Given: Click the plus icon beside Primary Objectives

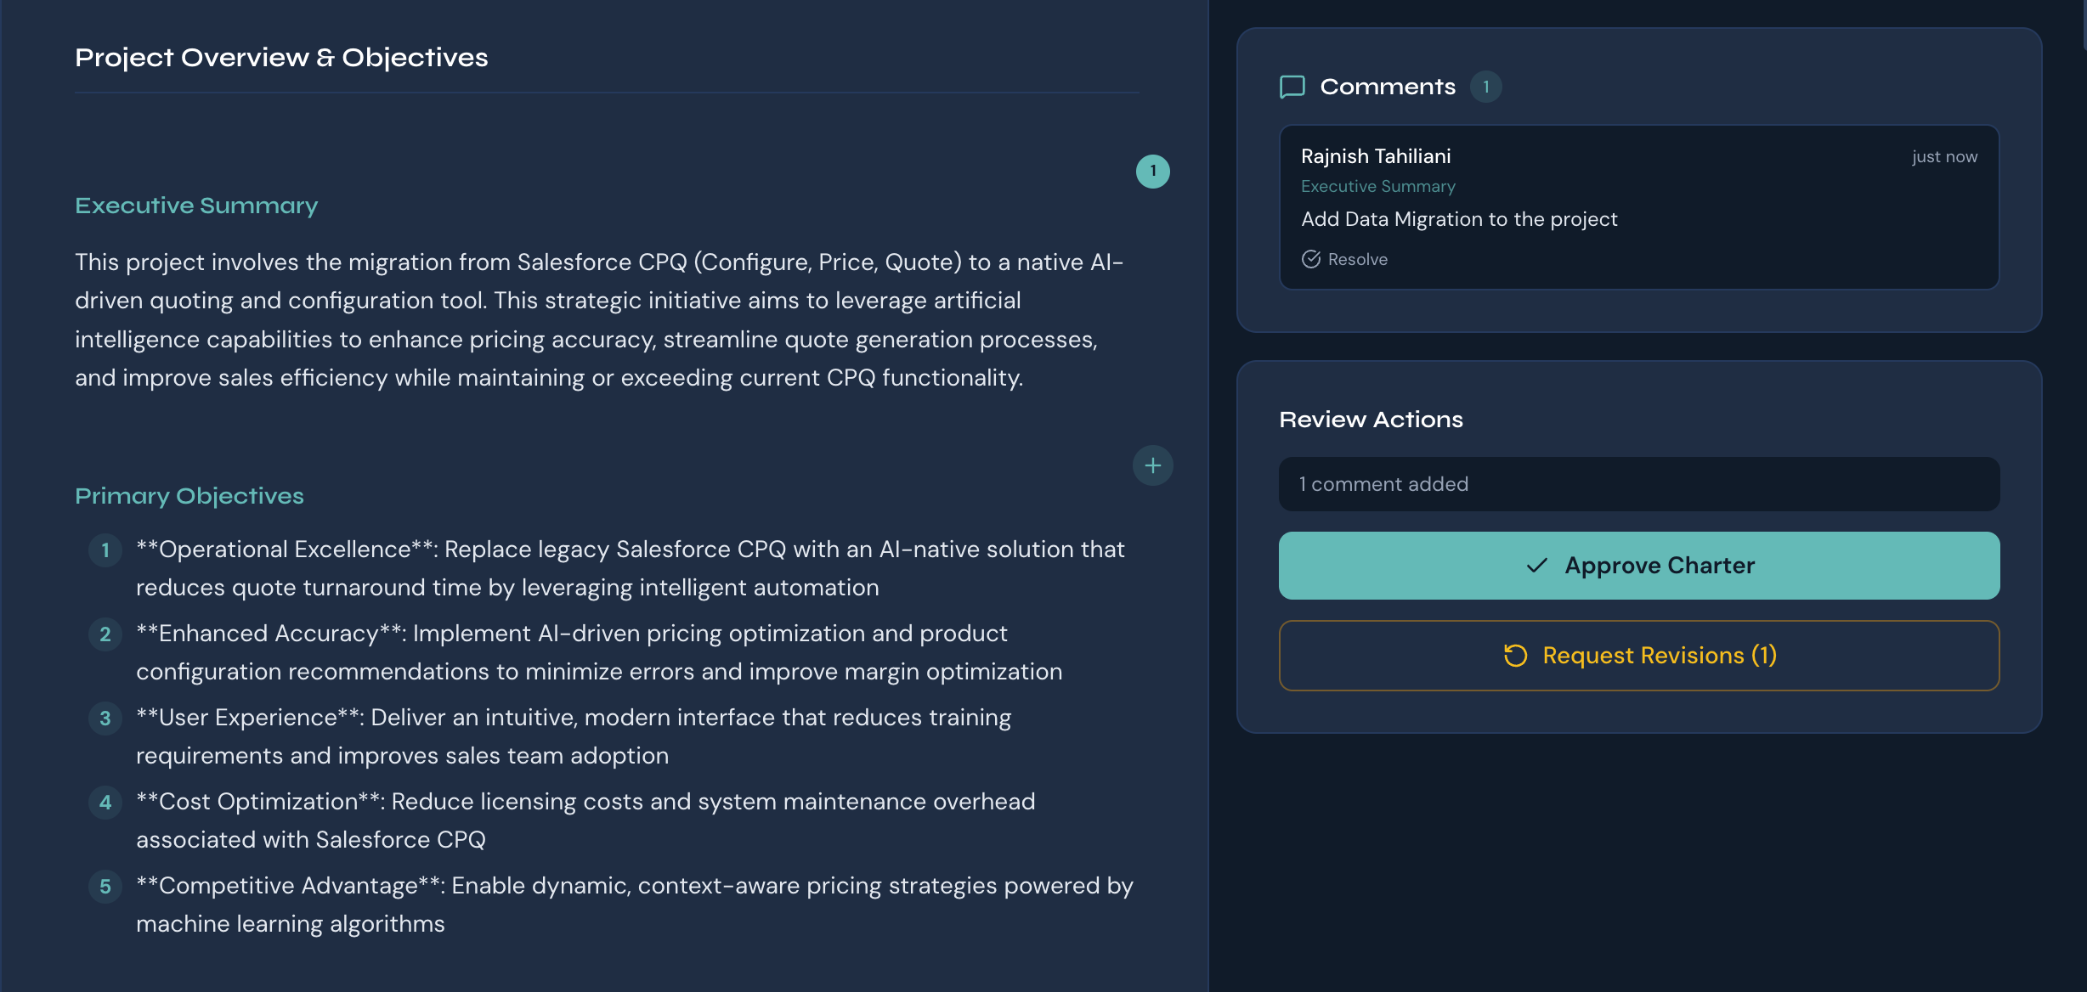Looking at the screenshot, I should click(1152, 465).
